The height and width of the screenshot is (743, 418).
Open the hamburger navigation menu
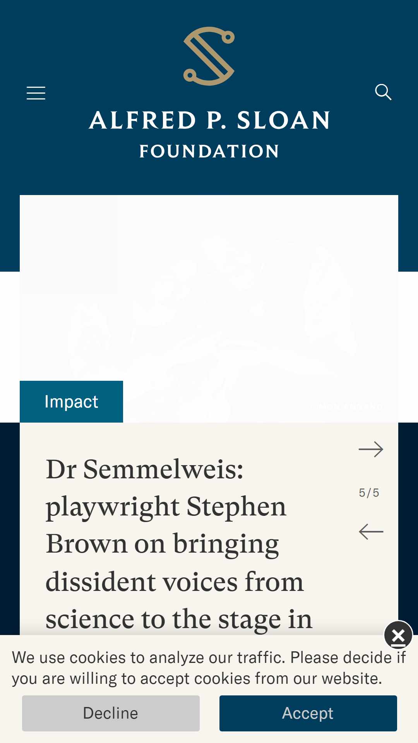coord(36,93)
